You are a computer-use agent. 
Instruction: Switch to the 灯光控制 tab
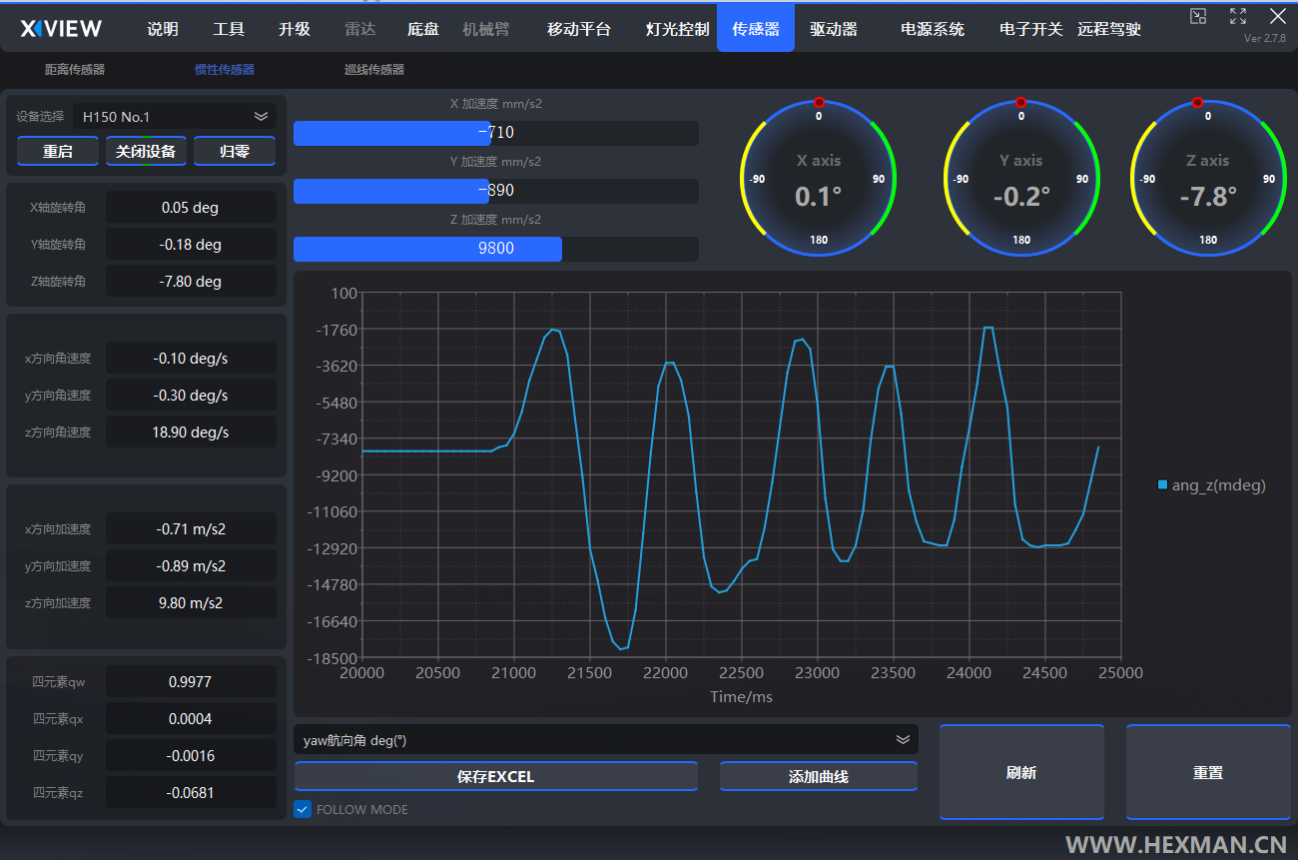coord(678,29)
